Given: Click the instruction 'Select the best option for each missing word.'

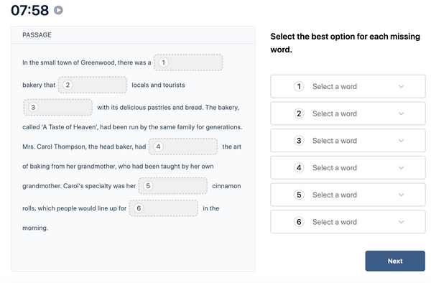Looking at the screenshot, I should coord(345,43).
